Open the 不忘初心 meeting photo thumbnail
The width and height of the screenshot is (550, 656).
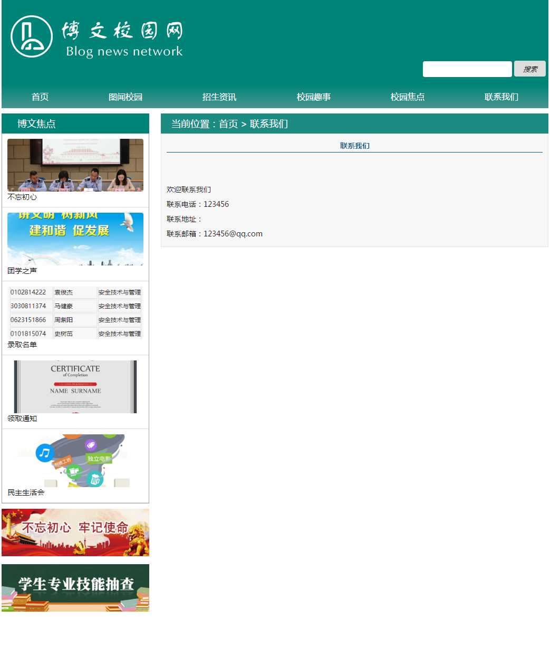click(75, 165)
